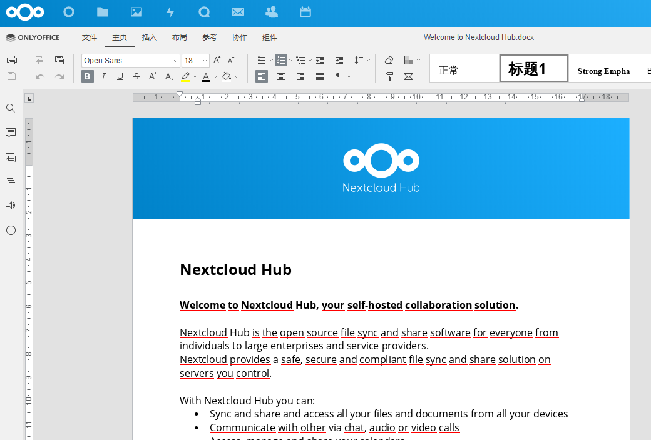Open the search sidebar icon

(11, 108)
